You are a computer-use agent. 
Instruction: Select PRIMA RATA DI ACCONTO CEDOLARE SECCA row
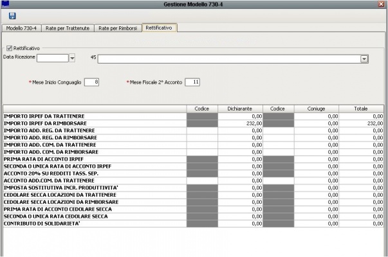(58, 209)
